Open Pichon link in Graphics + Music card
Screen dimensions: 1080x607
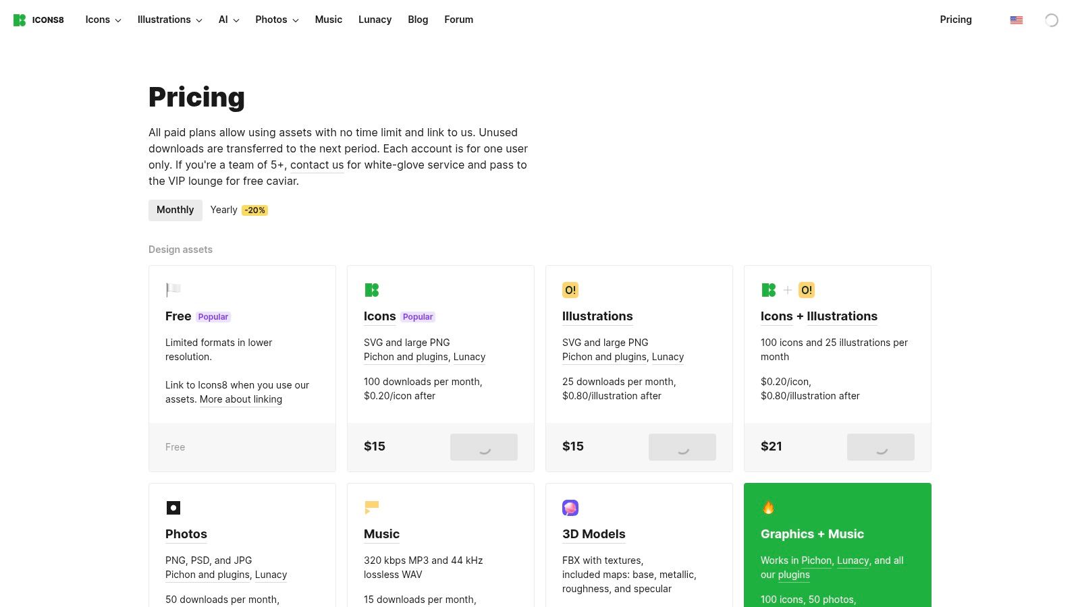(817, 560)
